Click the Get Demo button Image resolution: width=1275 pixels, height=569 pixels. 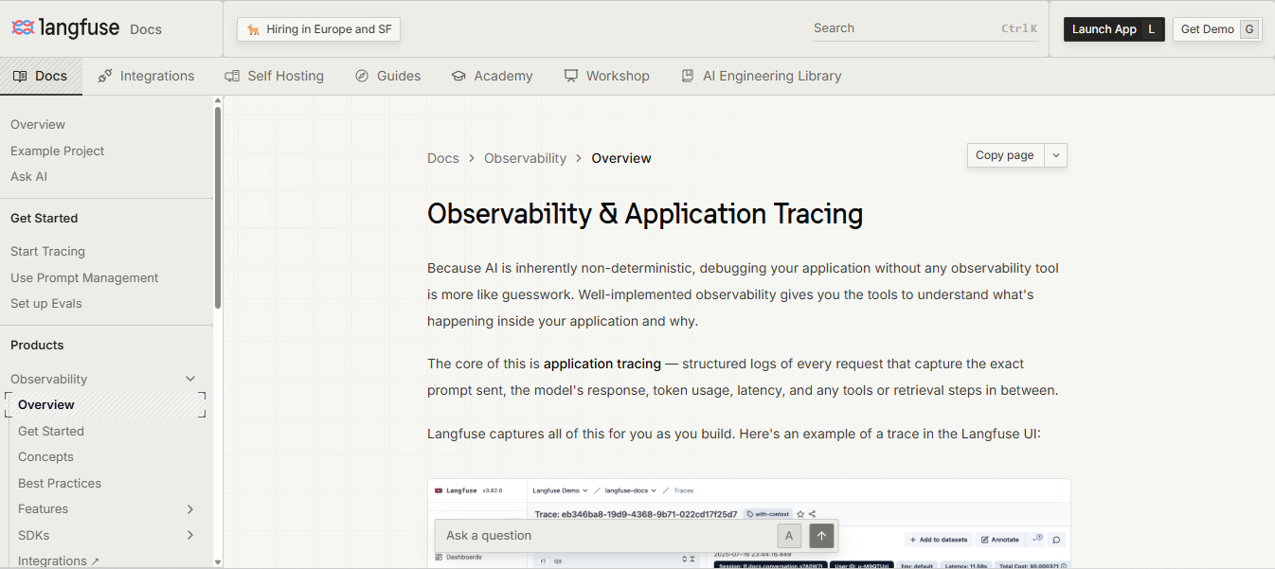coord(1217,29)
